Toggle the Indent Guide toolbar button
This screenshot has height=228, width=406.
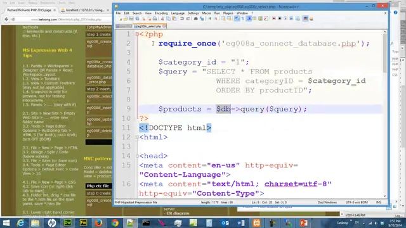tap(249, 18)
